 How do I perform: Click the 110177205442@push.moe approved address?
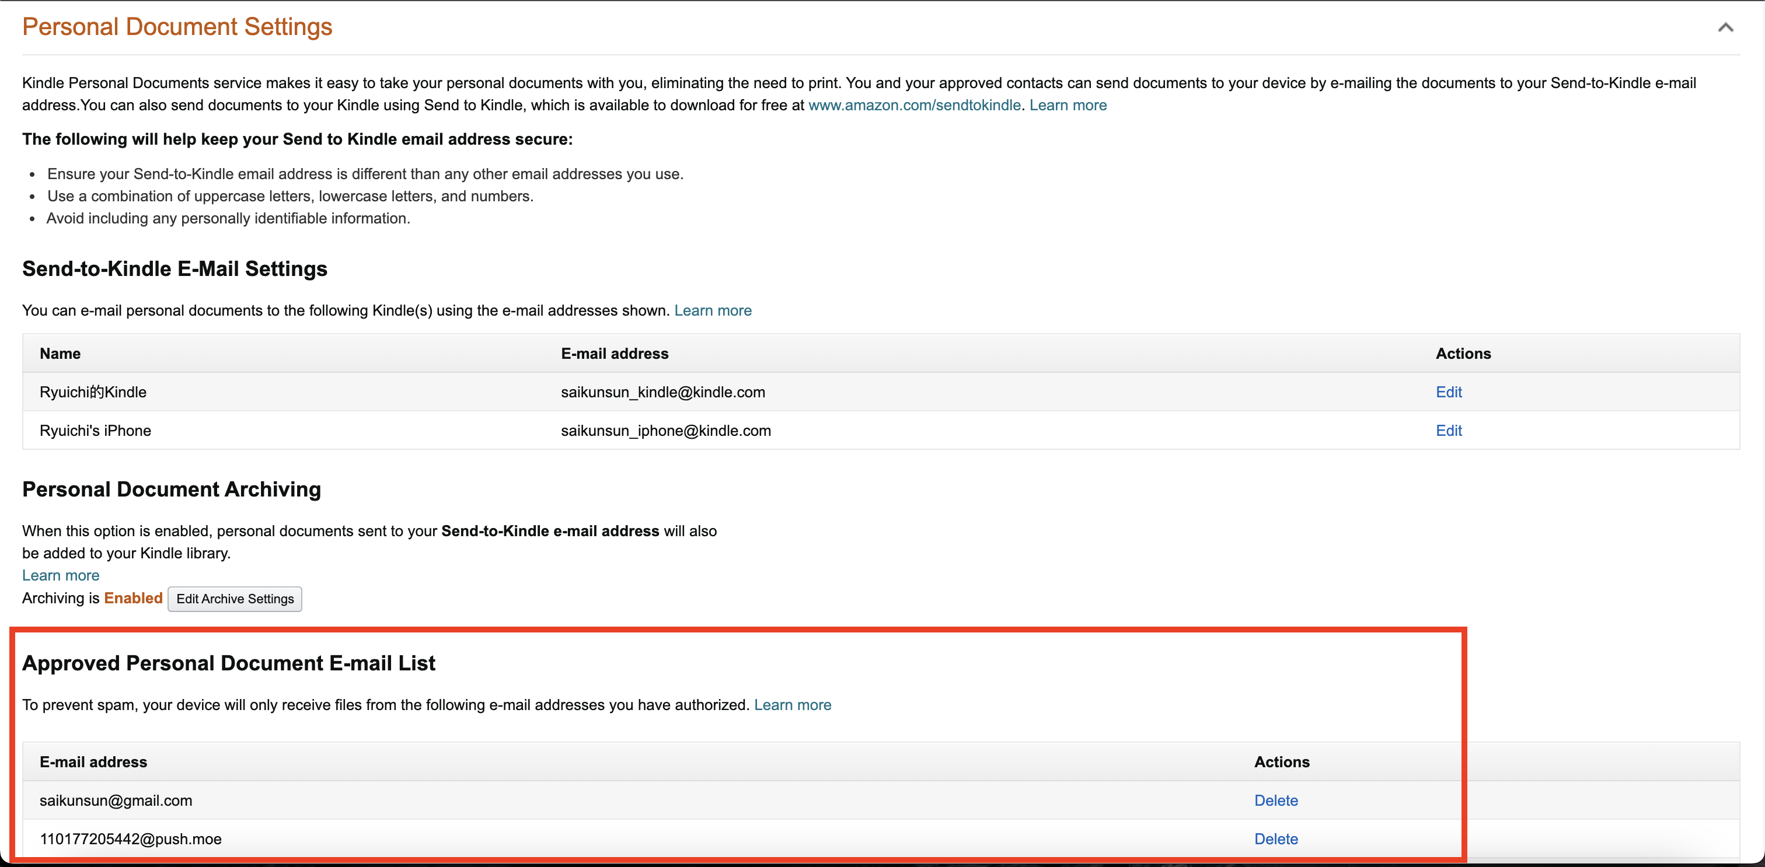[130, 838]
